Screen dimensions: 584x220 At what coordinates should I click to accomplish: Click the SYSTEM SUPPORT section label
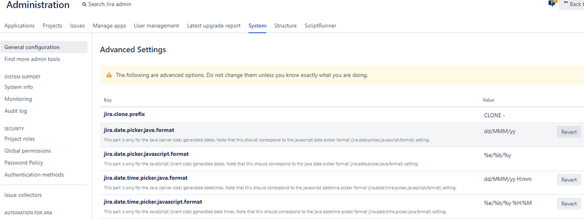[22, 77]
